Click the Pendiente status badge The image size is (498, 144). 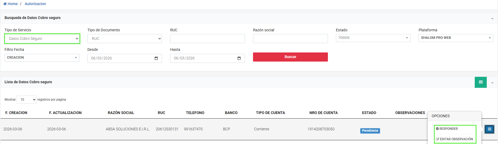(x=370, y=131)
